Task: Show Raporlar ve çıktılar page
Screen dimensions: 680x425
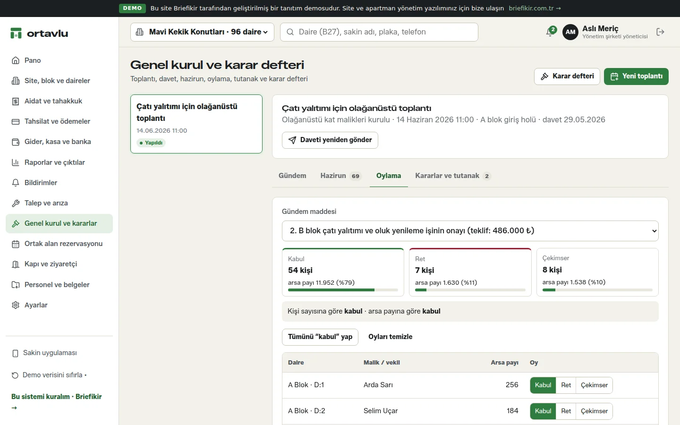Action: pos(59,162)
